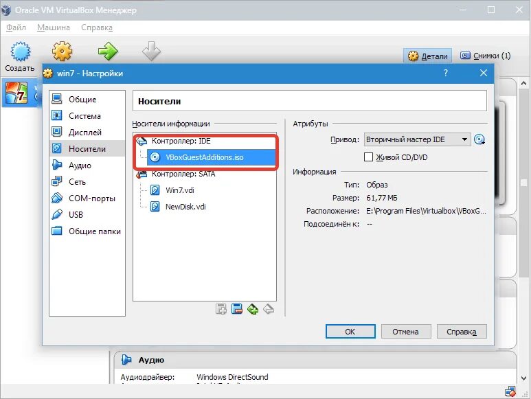Open the COM-порты settings section

pyautogui.click(x=87, y=198)
